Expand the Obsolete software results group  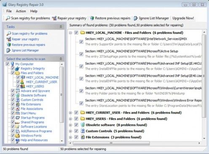click(70, 125)
